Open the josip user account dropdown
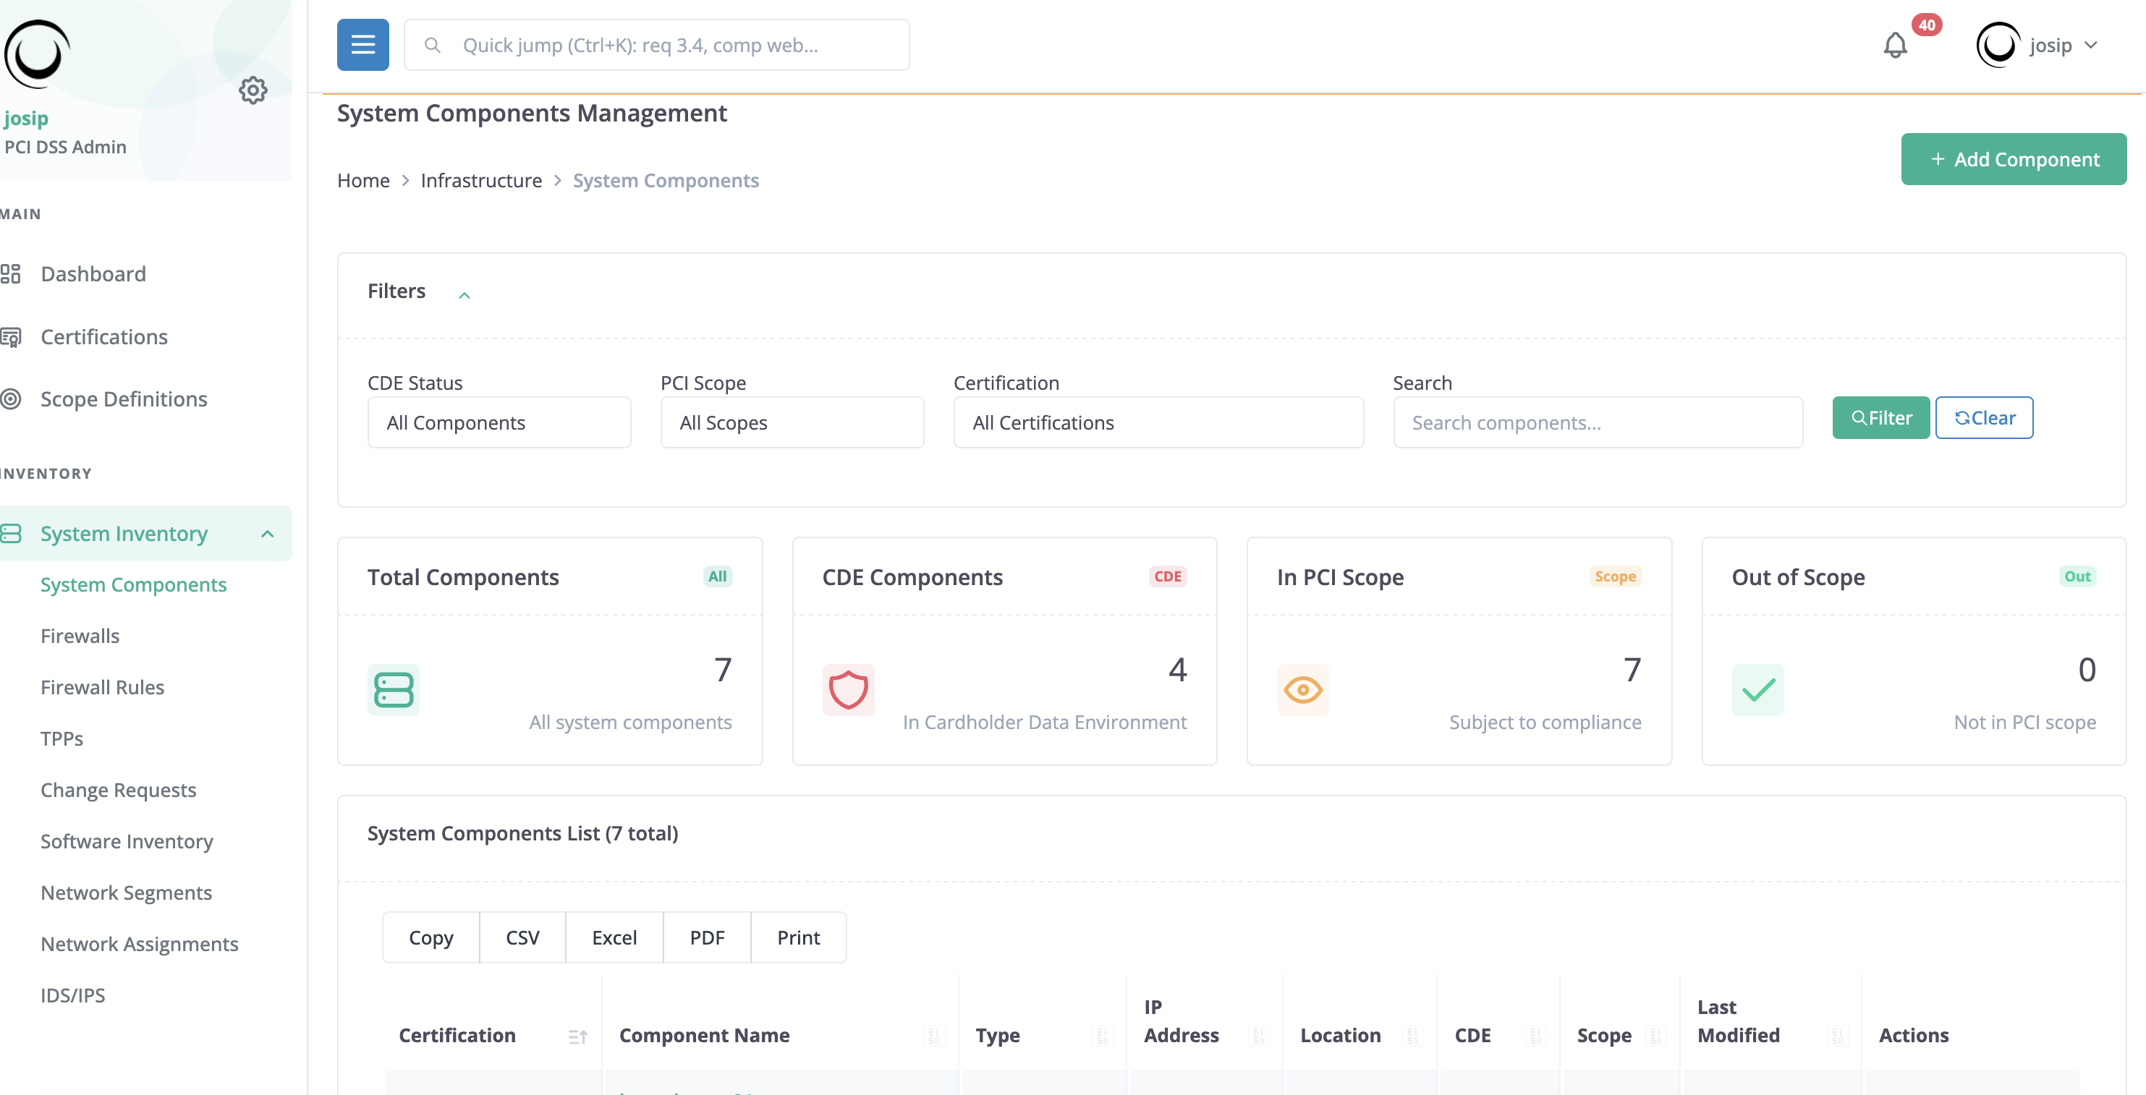 2040,45
